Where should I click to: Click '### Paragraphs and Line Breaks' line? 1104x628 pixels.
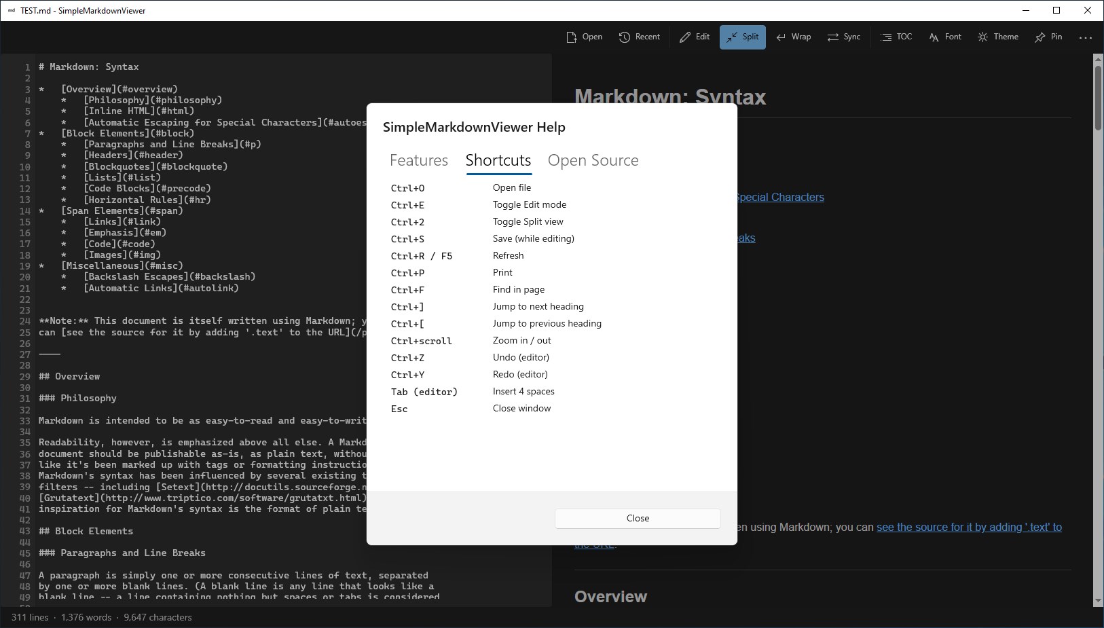point(122,553)
